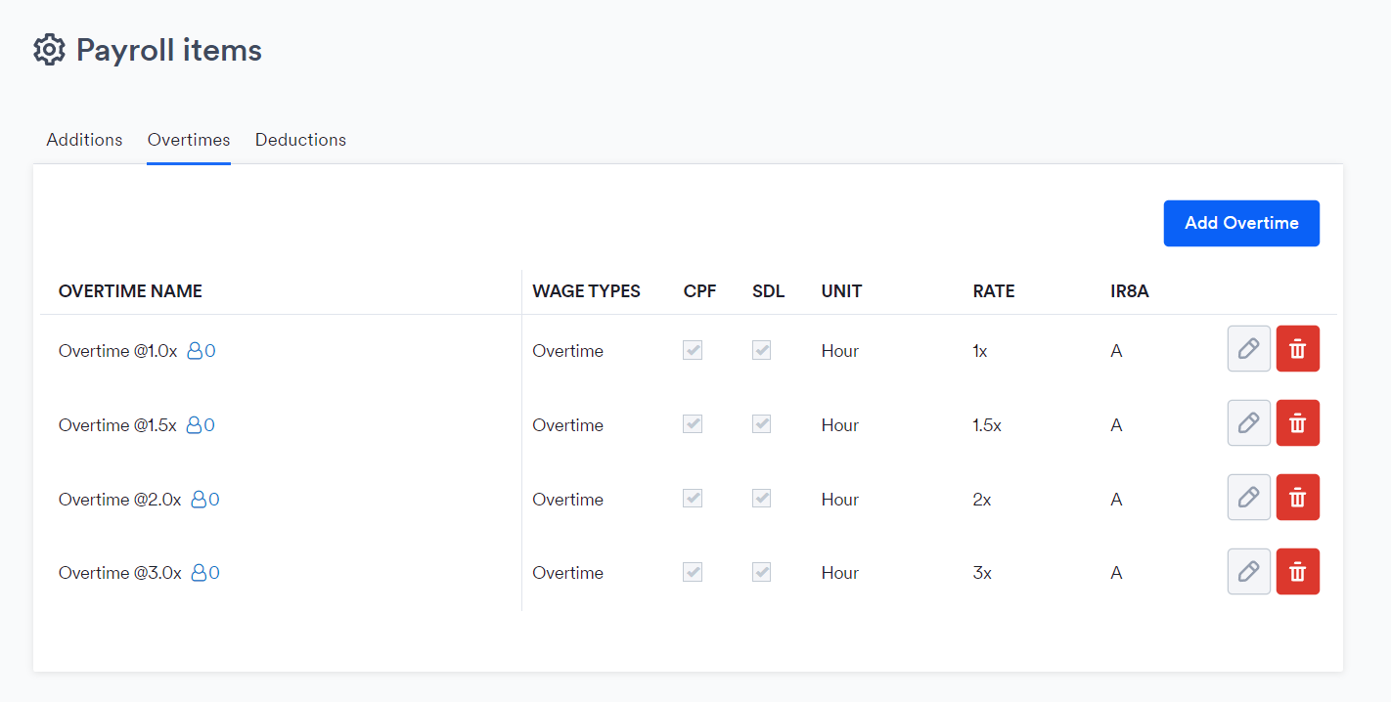This screenshot has width=1391, height=702.
Task: Click the RATE column header
Action: 994,291
